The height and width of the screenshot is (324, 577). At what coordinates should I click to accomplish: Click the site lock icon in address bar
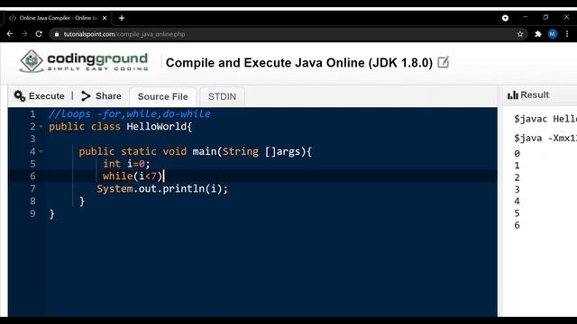(x=56, y=34)
